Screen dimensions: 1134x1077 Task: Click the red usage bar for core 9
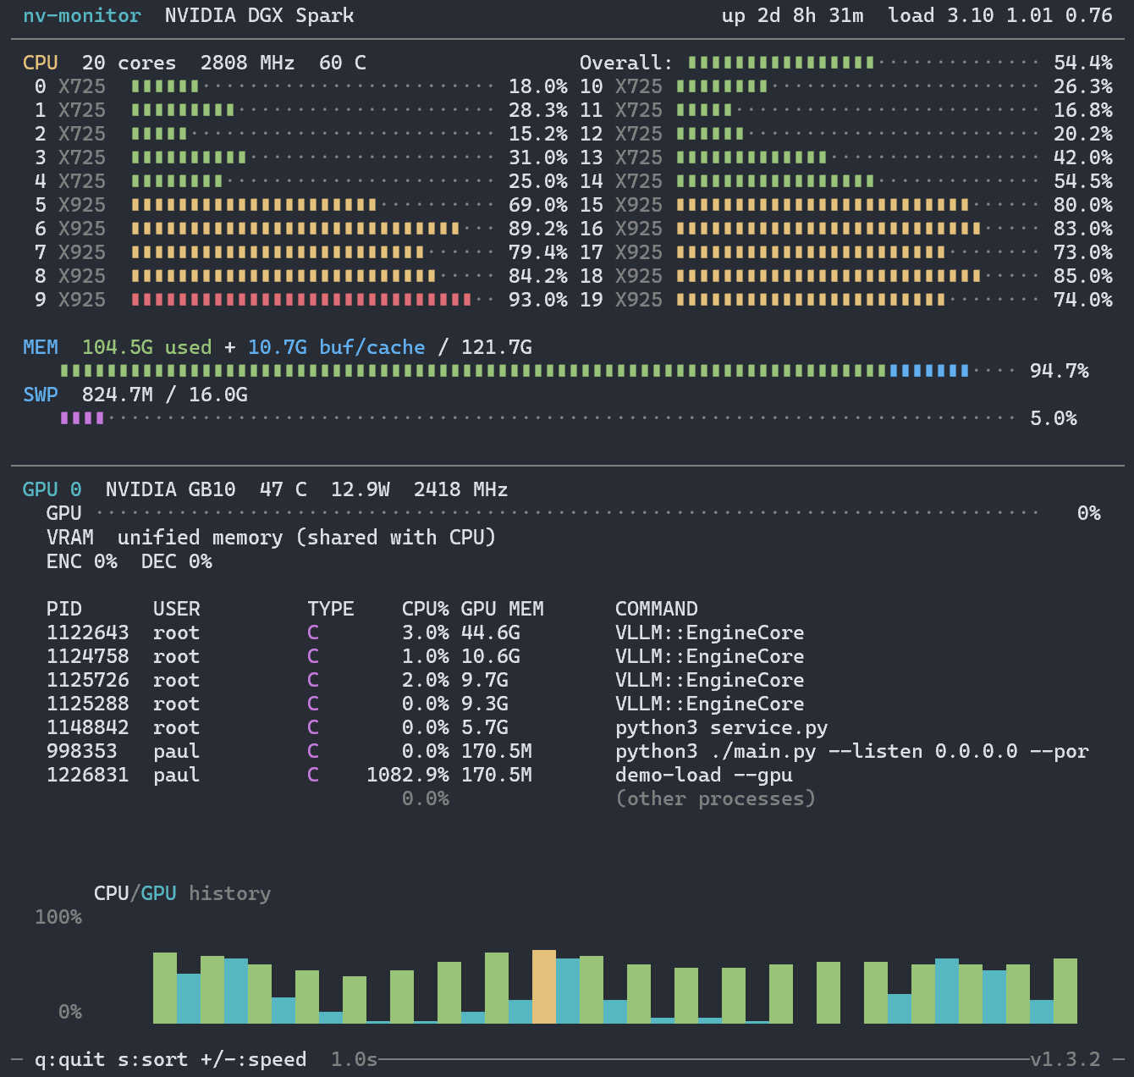click(x=301, y=300)
